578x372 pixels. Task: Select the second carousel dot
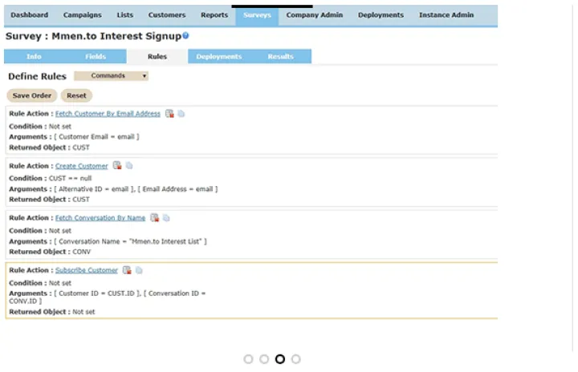point(264,359)
